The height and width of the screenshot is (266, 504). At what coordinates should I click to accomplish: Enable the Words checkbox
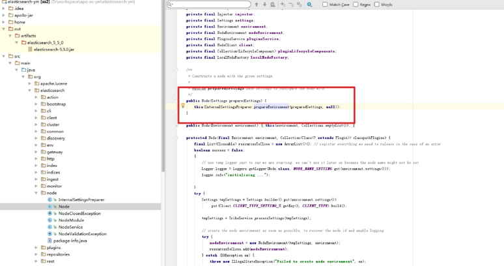(x=376, y=5)
